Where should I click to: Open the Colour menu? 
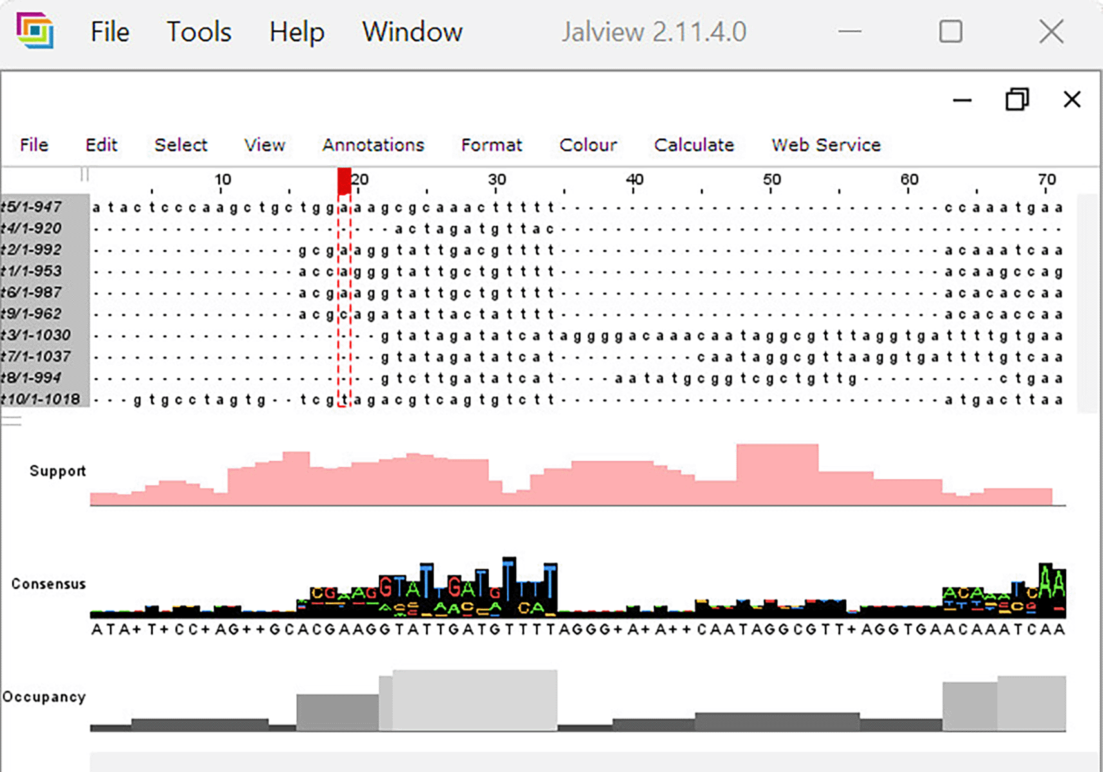tap(588, 145)
